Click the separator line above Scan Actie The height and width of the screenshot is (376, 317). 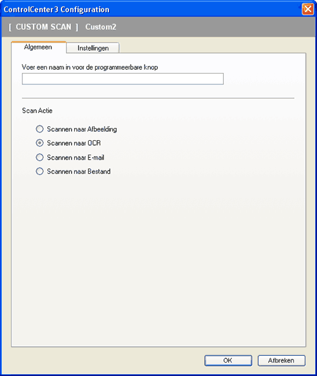(x=158, y=98)
